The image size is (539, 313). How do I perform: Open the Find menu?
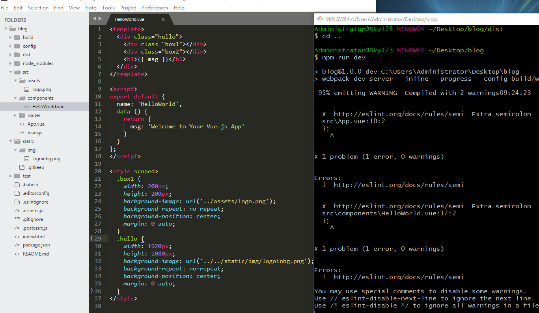pyautogui.click(x=59, y=7)
